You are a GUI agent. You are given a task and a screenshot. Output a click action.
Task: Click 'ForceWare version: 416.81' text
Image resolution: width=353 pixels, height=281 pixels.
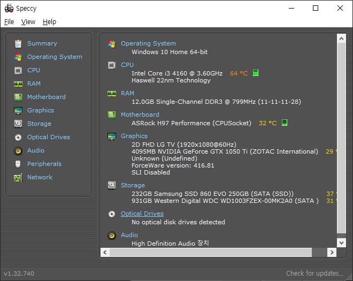[173, 165]
